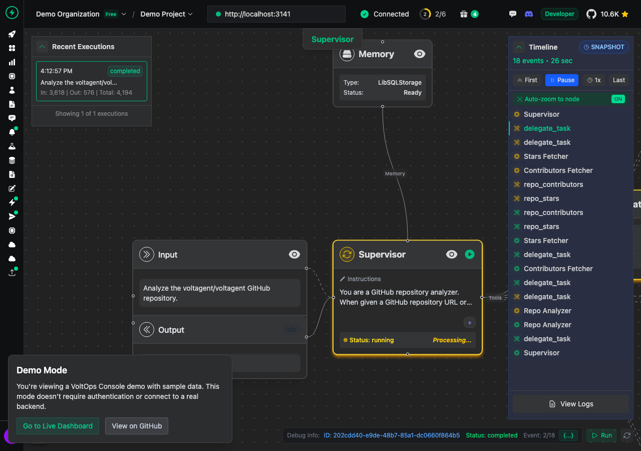Open the chat message icon in the left sidebar
Viewport: 641px width, 451px height.
click(12, 118)
